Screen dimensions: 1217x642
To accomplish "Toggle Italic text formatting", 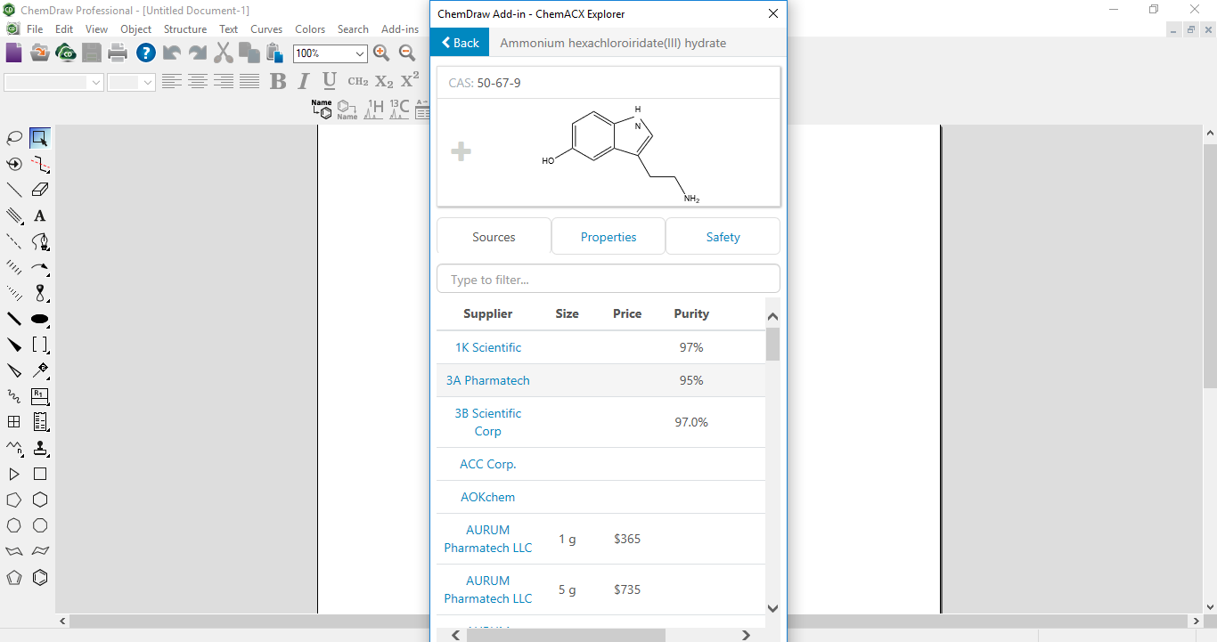I will point(304,82).
